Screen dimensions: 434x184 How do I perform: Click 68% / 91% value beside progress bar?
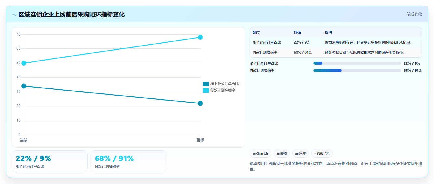point(412,71)
